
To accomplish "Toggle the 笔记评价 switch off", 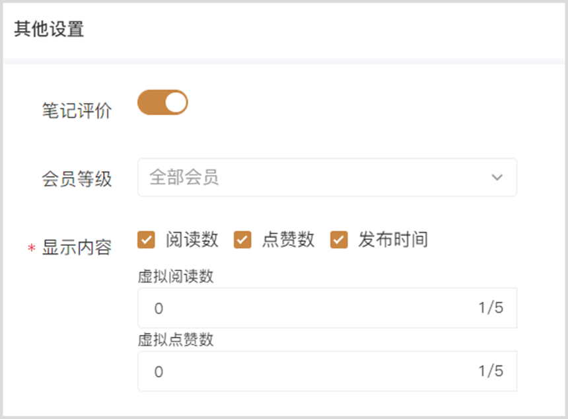I will coord(162,102).
